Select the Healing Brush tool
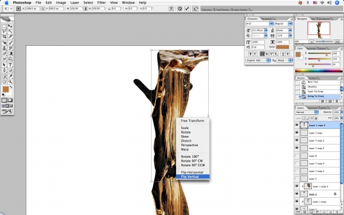Viewport: 344px width, 215px height. (x=4, y=43)
